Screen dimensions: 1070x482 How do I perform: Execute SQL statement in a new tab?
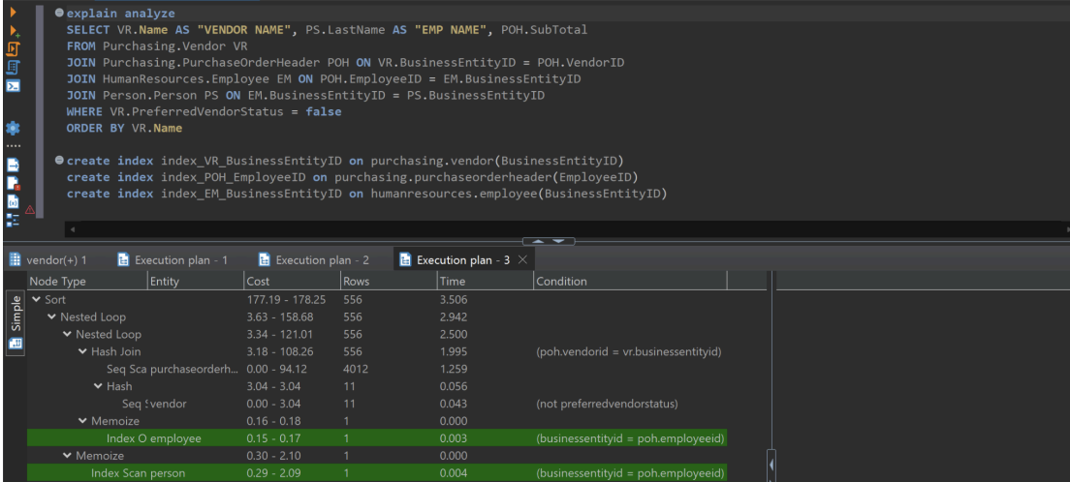click(13, 31)
